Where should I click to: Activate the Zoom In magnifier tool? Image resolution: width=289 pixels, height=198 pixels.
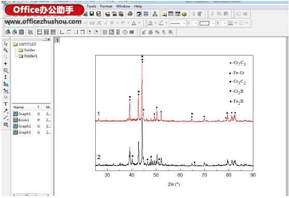(6, 50)
